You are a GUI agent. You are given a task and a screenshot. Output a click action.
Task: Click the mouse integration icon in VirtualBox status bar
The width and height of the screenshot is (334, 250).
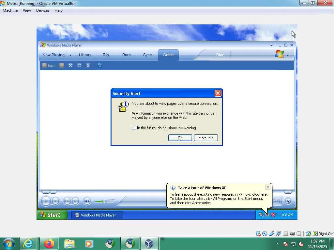(309, 234)
